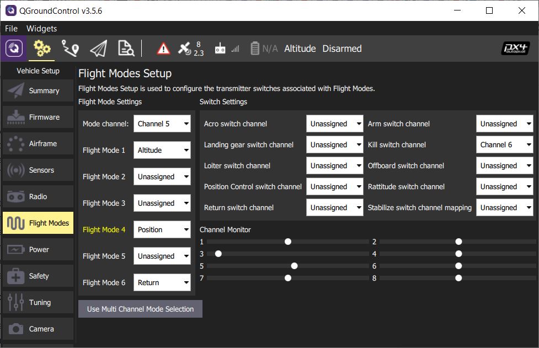539x348 pixels.
Task: Expand the Return switch channel dropdown
Action: pyautogui.click(x=334, y=207)
